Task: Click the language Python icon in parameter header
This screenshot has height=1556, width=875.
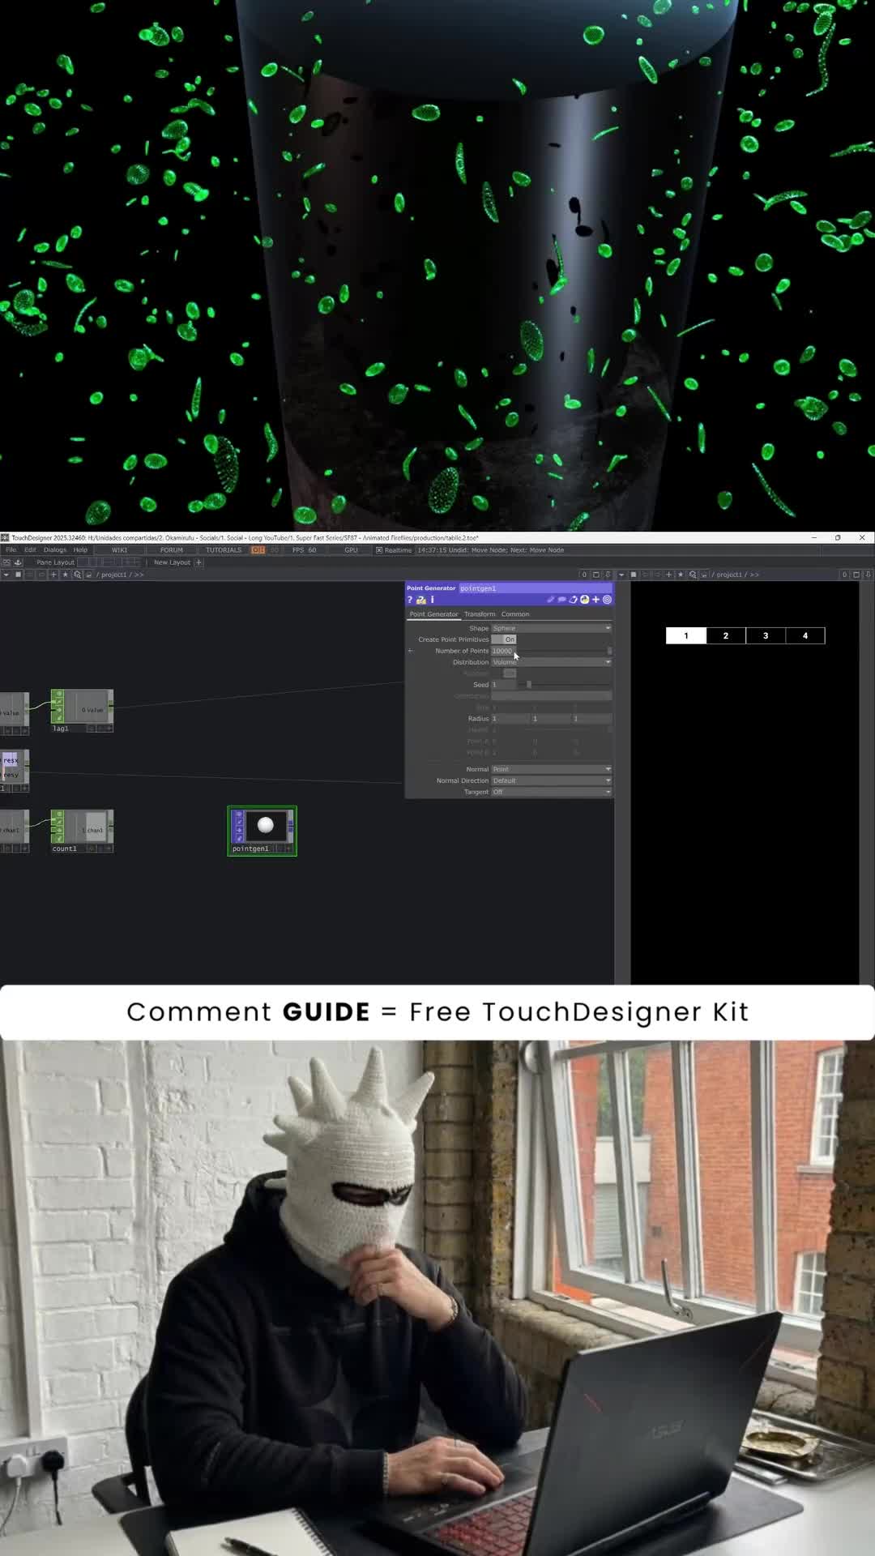Action: pos(584,600)
